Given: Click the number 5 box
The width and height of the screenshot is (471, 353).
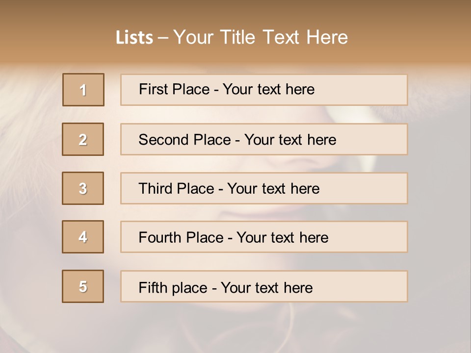Looking at the screenshot, I should point(83,286).
